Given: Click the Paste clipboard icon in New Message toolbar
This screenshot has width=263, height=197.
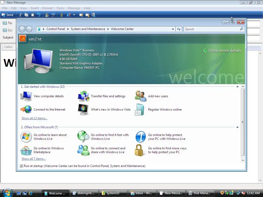Looking at the screenshot, I should [33, 15].
